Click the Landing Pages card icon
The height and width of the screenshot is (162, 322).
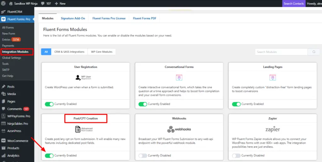[273, 78]
